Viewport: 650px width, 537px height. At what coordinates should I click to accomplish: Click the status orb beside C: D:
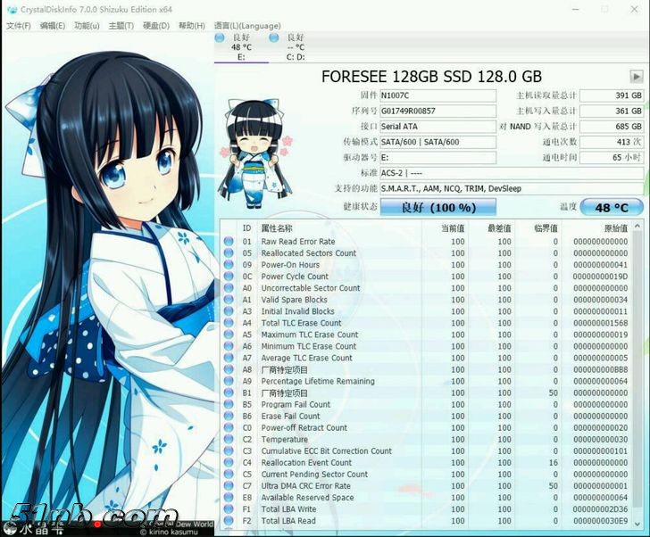[276, 38]
